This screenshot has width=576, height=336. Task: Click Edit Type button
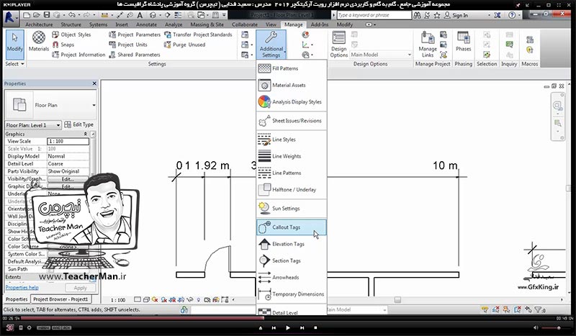(x=79, y=124)
